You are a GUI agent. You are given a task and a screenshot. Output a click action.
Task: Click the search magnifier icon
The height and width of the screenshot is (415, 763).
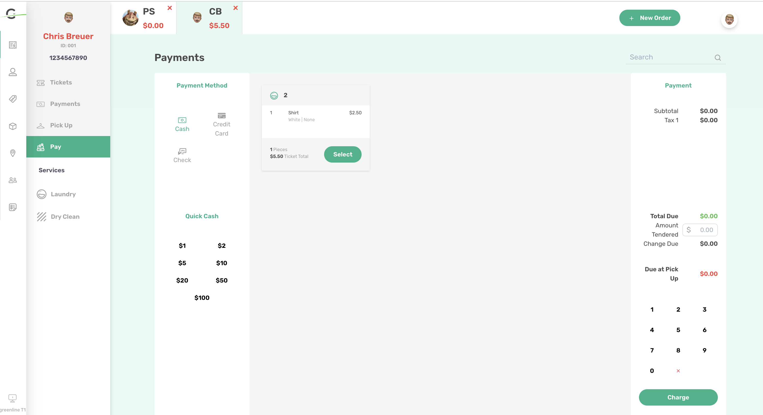click(x=717, y=58)
